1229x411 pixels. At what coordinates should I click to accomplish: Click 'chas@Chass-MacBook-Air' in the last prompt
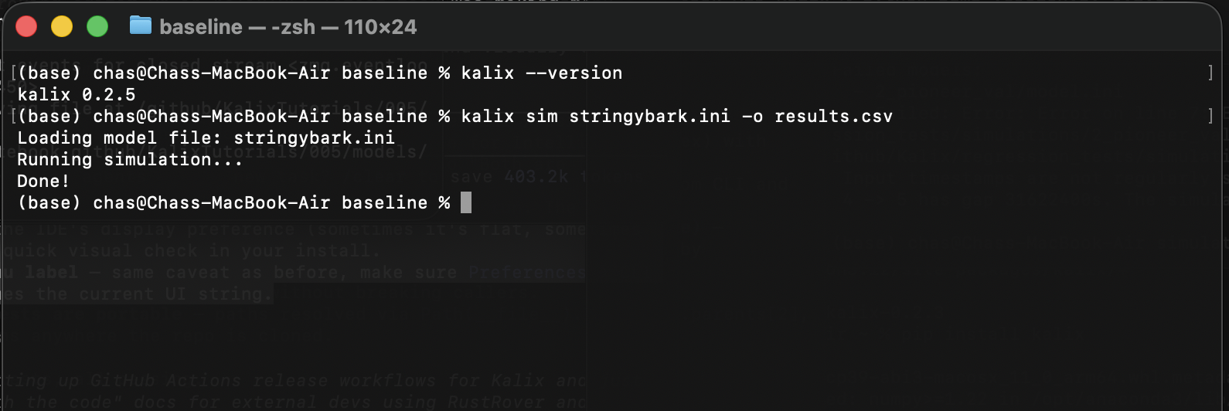click(x=212, y=202)
